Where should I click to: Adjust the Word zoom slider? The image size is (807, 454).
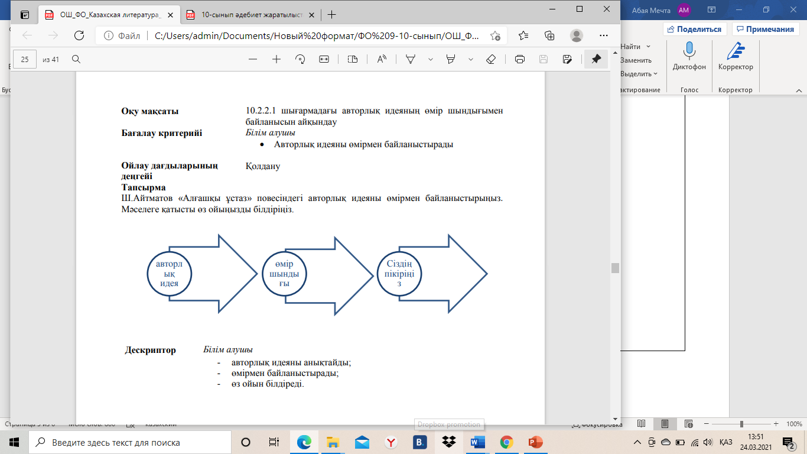pyautogui.click(x=741, y=424)
